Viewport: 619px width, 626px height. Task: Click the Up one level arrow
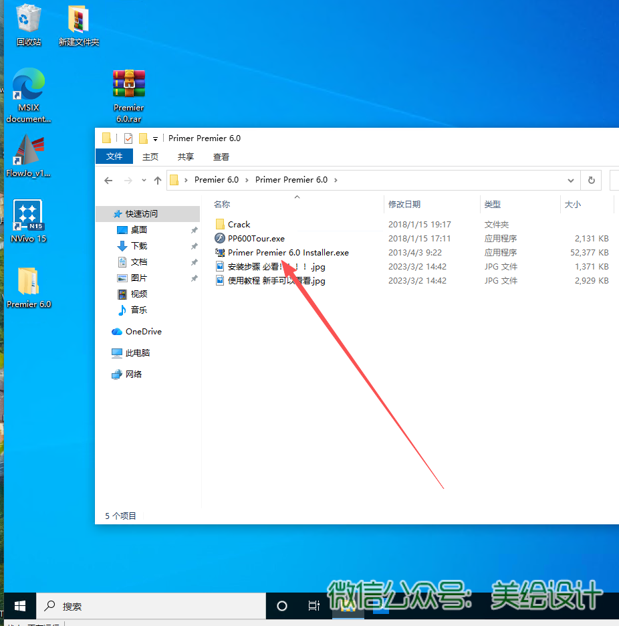click(158, 180)
